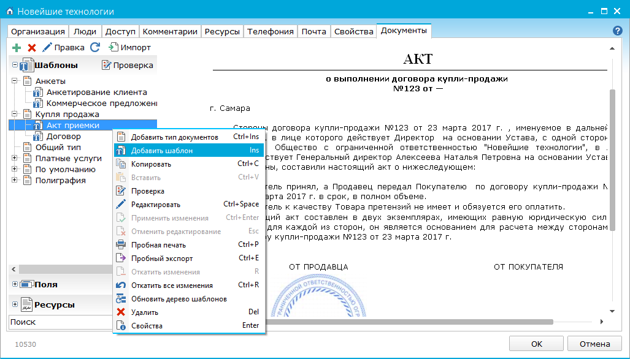This screenshot has width=630, height=359.
Task: Click the Проверка icon beside Шаблоны
Action: pyautogui.click(x=106, y=65)
